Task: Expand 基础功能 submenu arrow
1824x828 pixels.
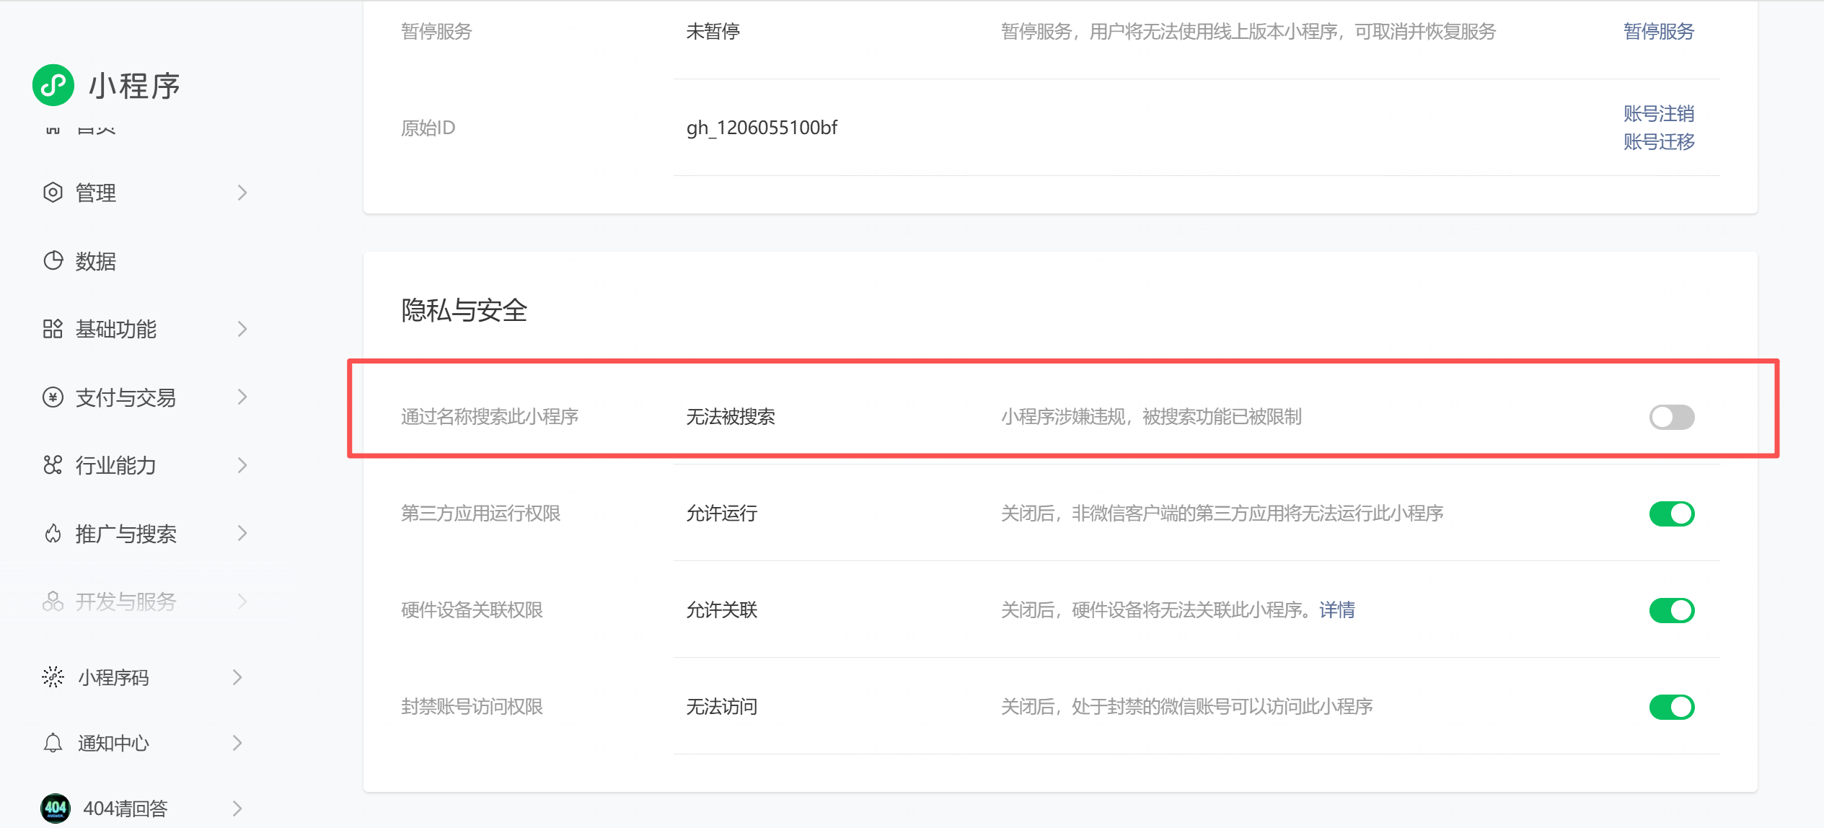Action: coord(242,329)
